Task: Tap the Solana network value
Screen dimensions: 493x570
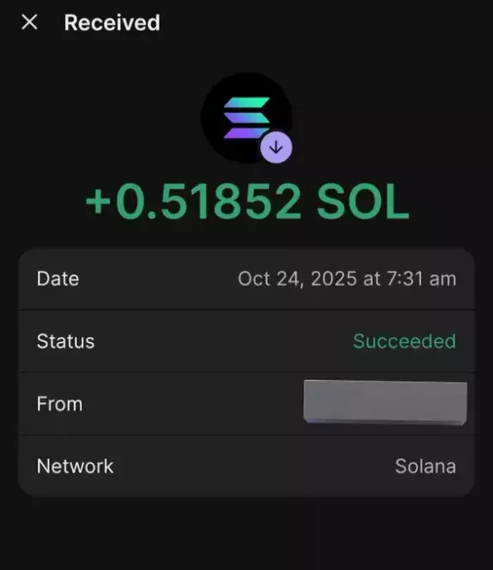Action: coord(425,466)
